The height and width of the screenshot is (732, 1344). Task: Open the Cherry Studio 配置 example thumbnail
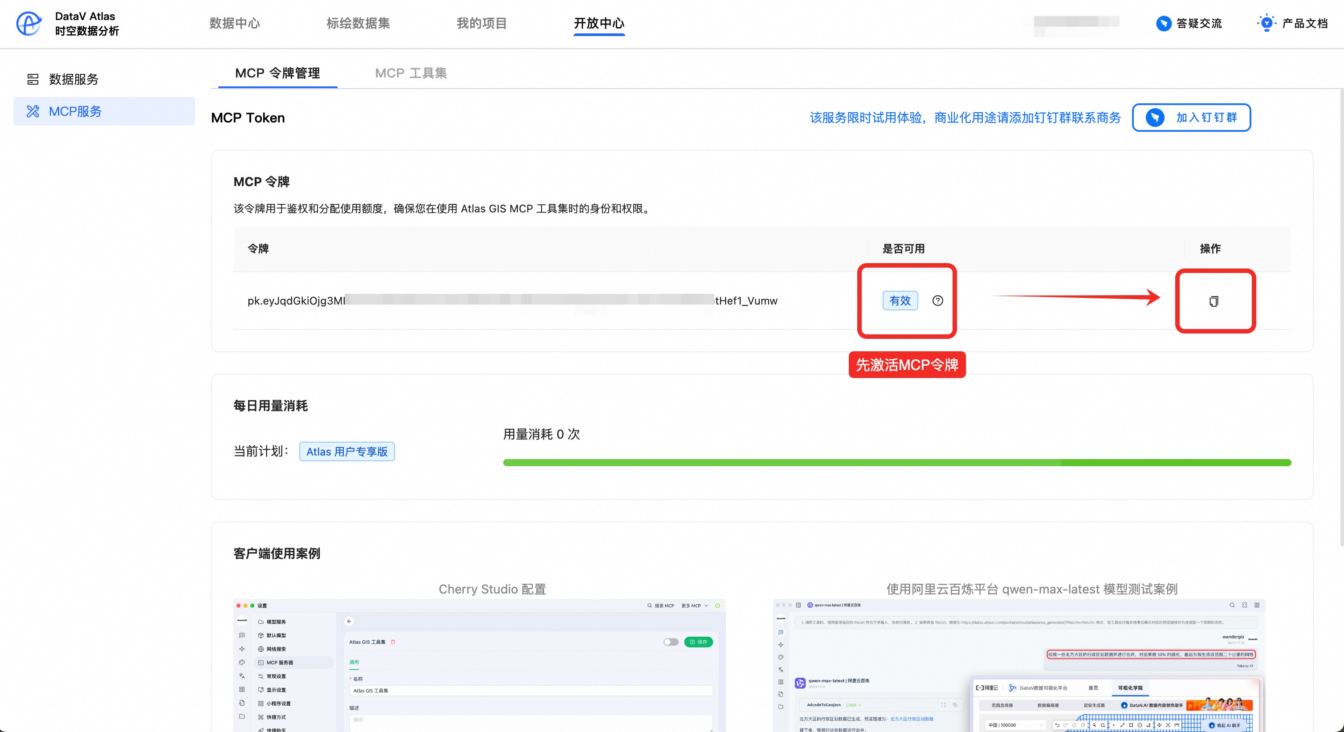tap(479, 665)
